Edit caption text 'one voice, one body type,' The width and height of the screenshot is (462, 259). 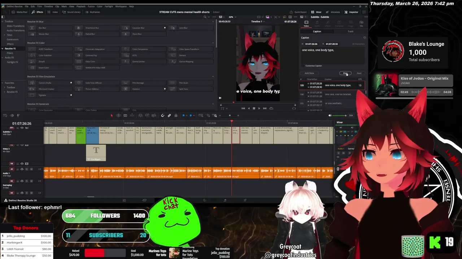(x=333, y=55)
